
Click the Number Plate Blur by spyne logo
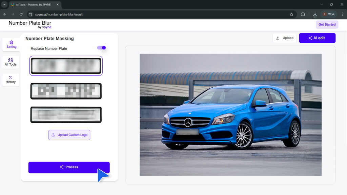[x=30, y=25]
